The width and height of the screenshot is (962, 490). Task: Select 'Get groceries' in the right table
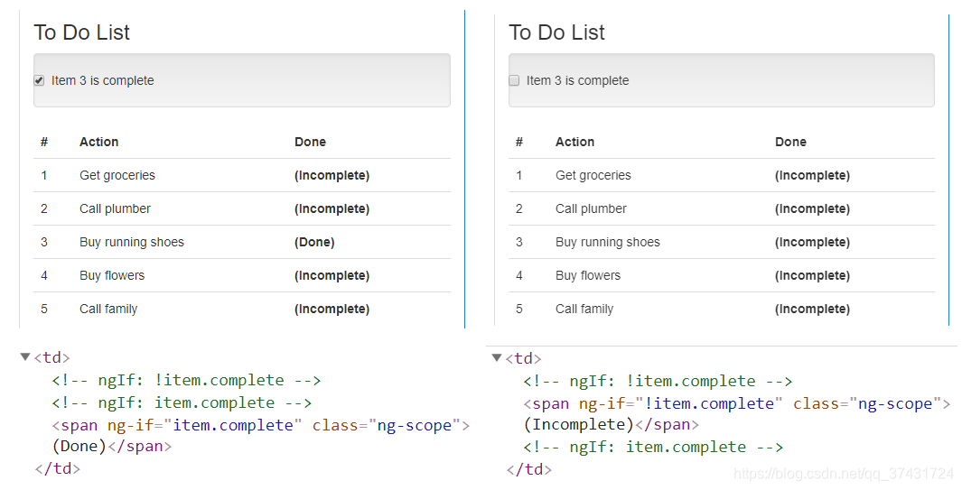pos(593,175)
